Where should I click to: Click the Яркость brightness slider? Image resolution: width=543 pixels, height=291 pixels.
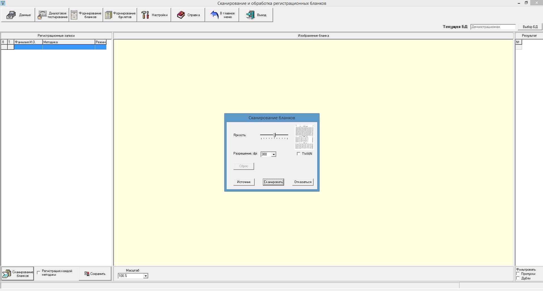(x=274, y=135)
